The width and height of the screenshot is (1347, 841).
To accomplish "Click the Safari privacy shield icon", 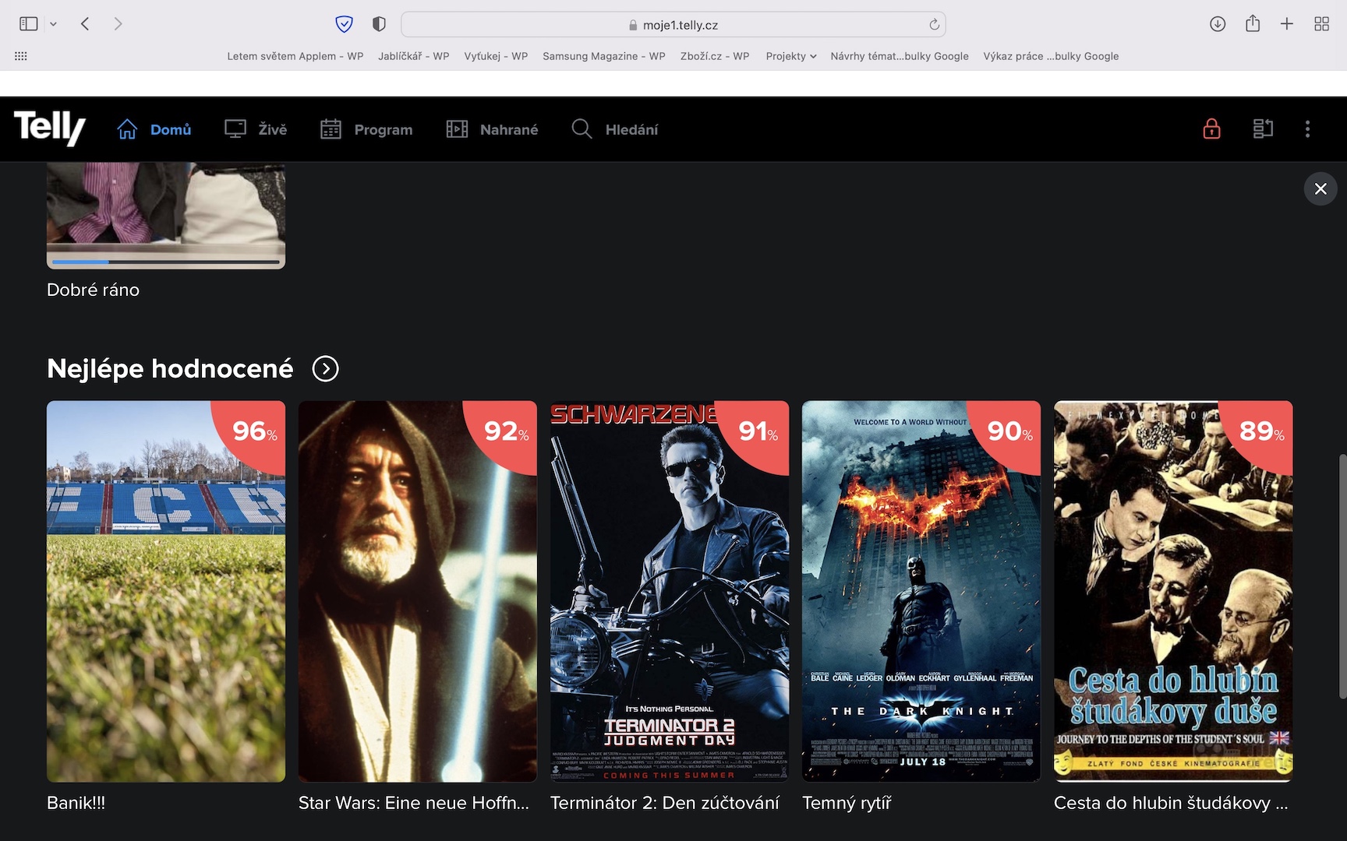I will (x=379, y=24).
